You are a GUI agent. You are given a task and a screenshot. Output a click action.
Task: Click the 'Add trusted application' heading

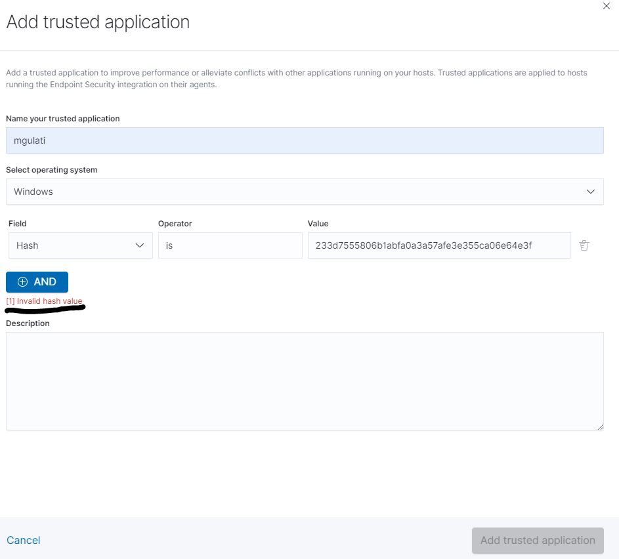point(98,22)
